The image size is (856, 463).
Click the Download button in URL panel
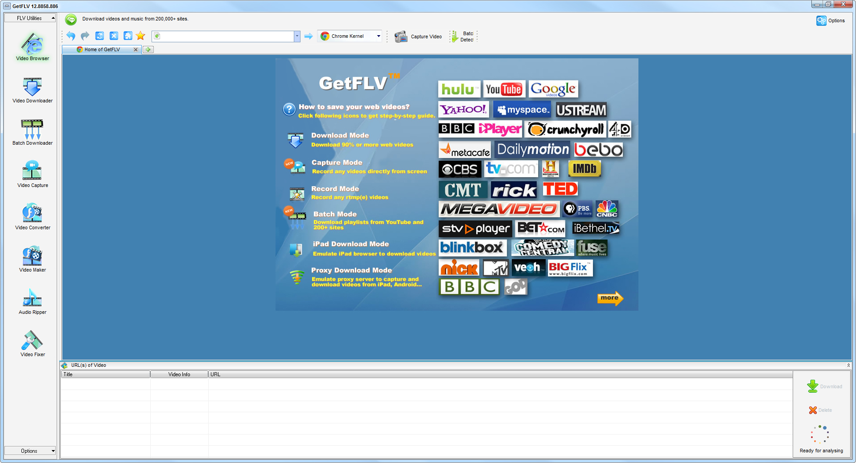(x=824, y=386)
